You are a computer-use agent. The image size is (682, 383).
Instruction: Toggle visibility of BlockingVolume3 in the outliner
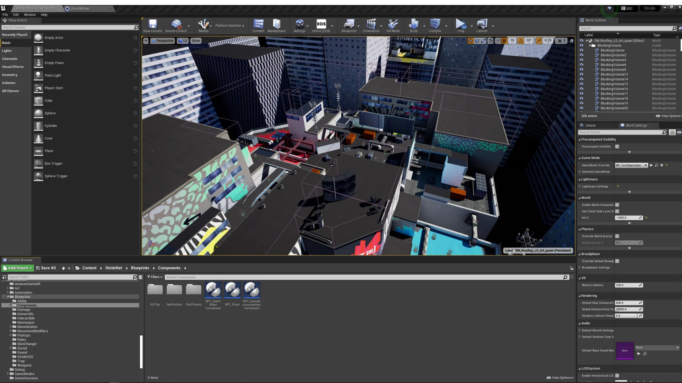[x=581, y=60]
